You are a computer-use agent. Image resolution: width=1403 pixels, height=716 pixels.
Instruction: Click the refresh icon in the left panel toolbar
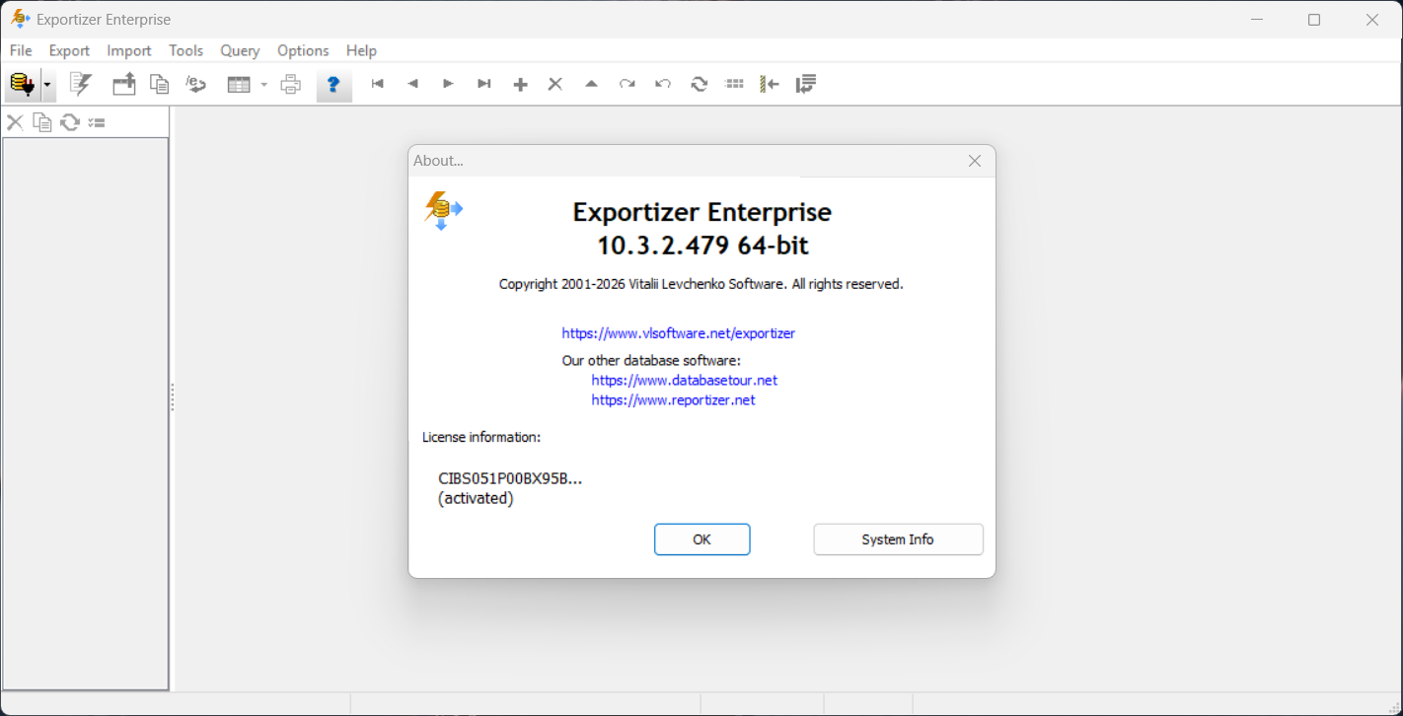click(x=70, y=122)
